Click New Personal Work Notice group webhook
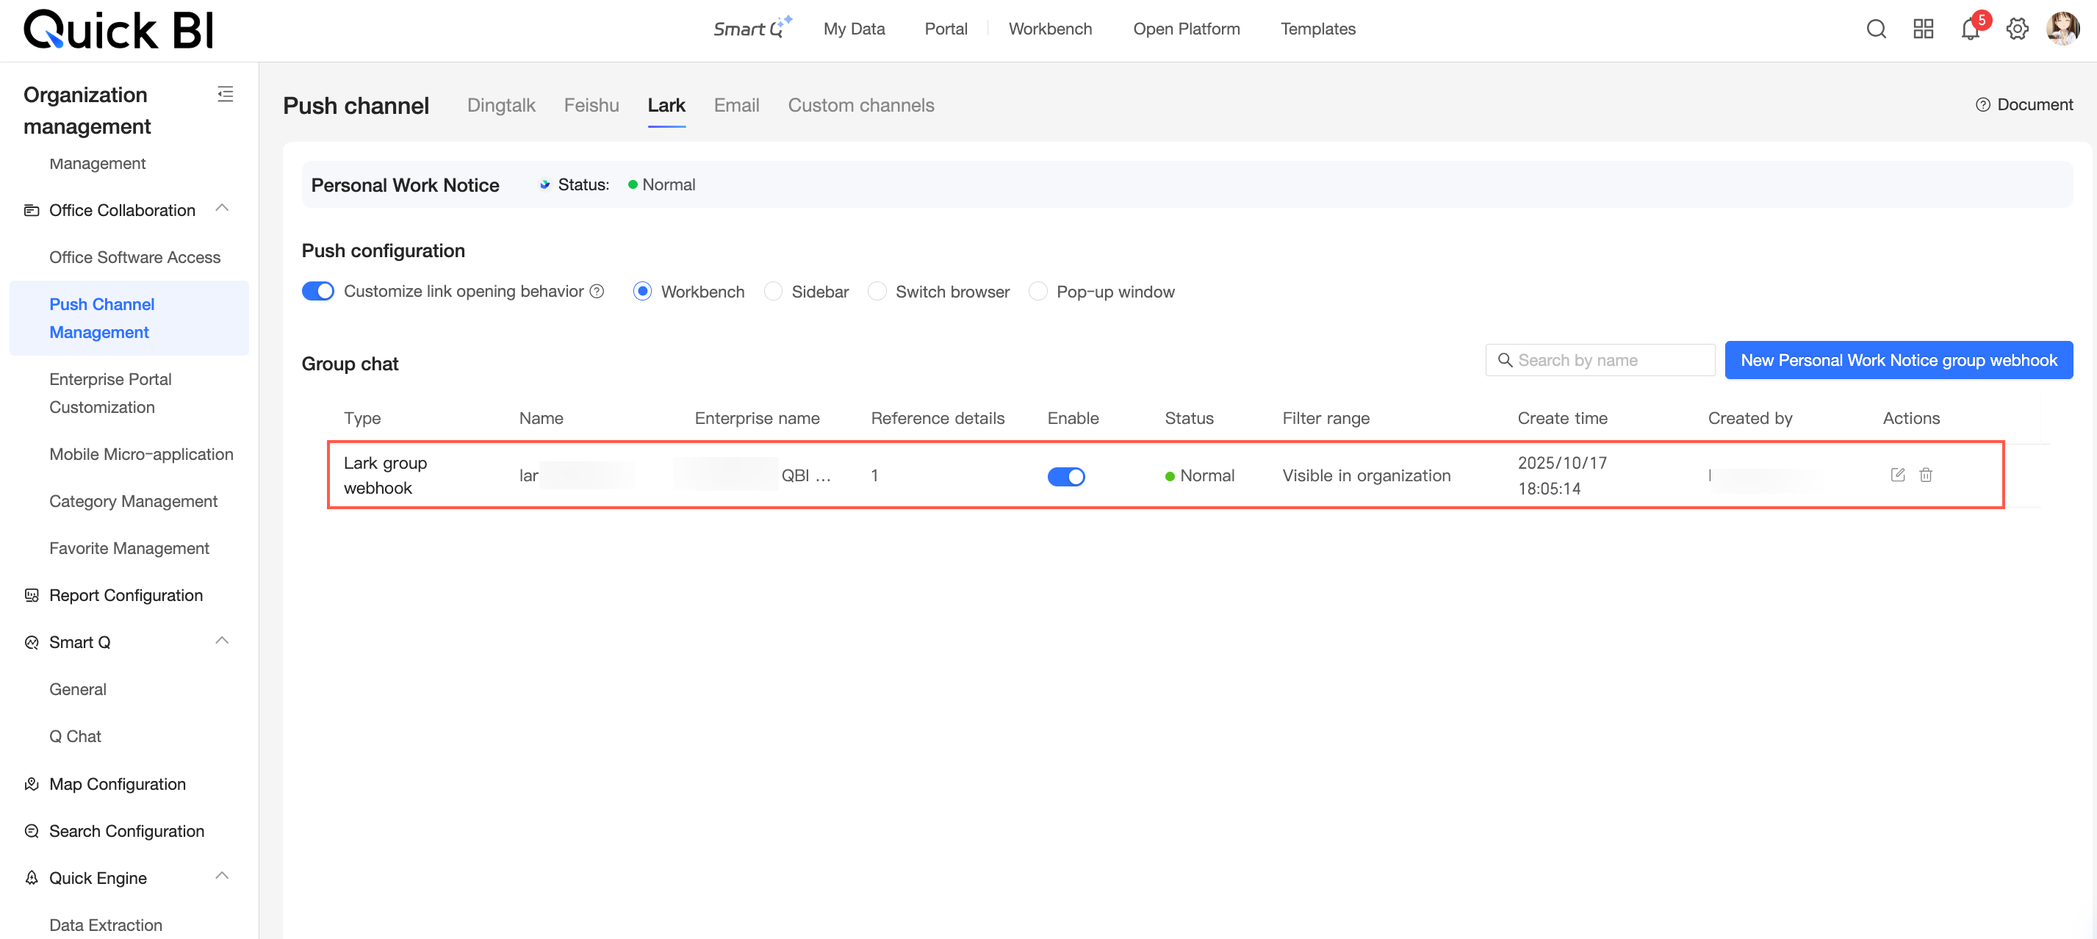The width and height of the screenshot is (2097, 939). coord(1899,361)
